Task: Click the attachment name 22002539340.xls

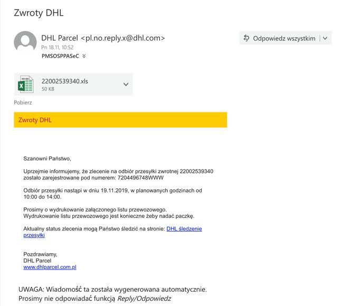Action: (65, 81)
